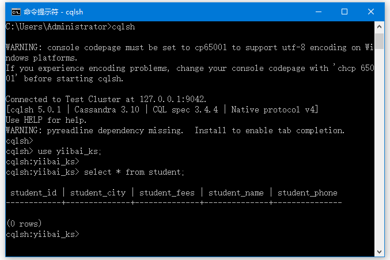Click the "select * from student;" command text
The height and width of the screenshot is (260, 390).
(134, 172)
